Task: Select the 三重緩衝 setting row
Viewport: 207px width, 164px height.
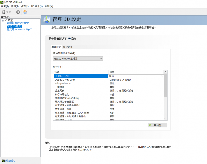Action: (x=109, y=87)
